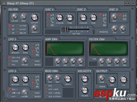This screenshot has height=102, width=137.
Task: Click the FILTER ENV ATK knob
Action: coord(101,61)
